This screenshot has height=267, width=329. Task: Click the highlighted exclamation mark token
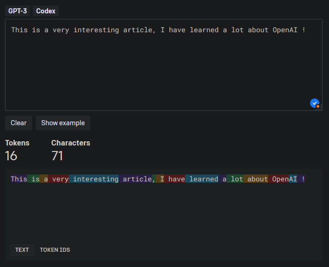(301, 179)
